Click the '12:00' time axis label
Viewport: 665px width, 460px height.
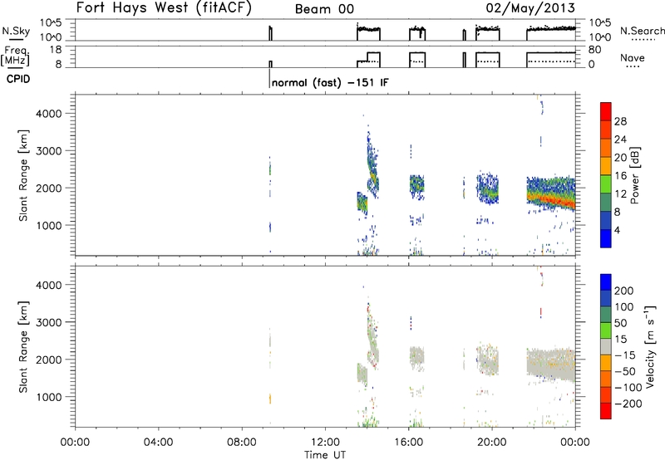click(x=325, y=443)
